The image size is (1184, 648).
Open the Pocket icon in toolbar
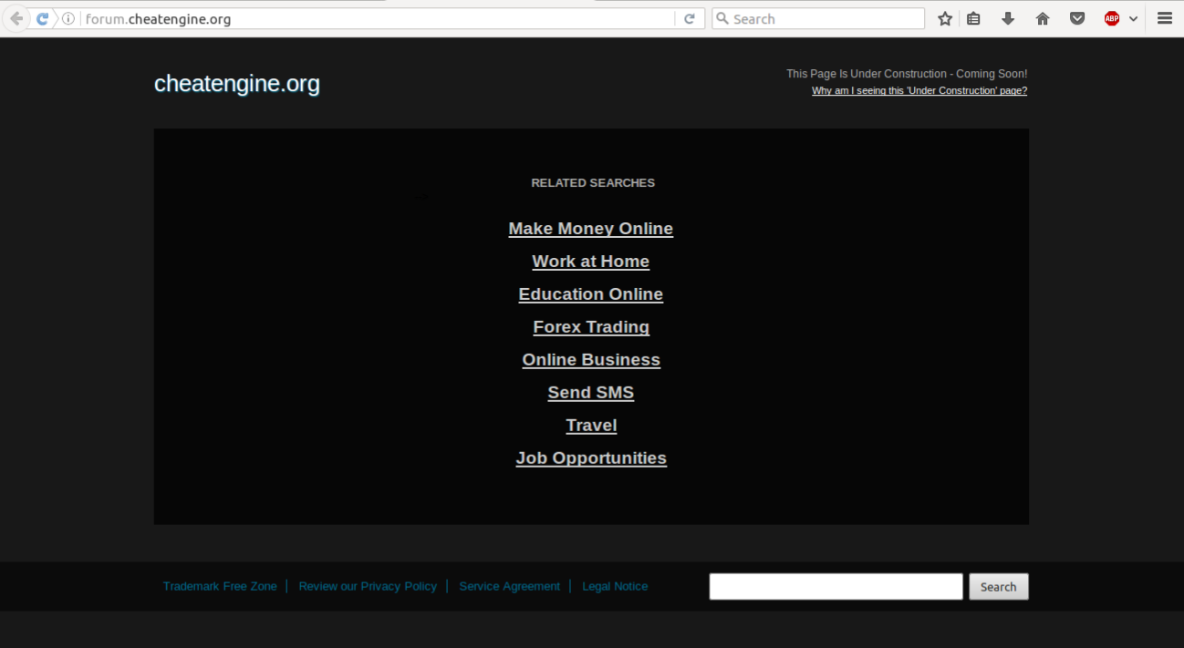tap(1077, 18)
